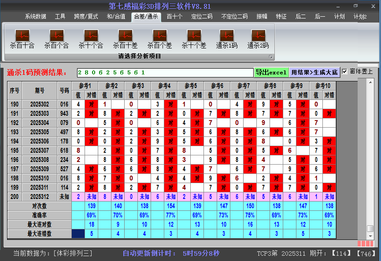Click the 参考4 column header
Image resolution: width=381 pixels, height=261 pixels.
pos(164,86)
